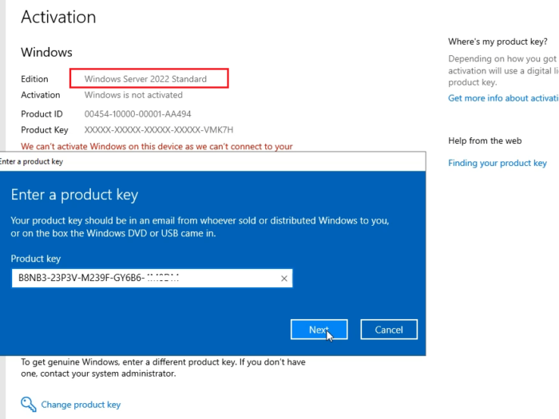Image resolution: width=559 pixels, height=419 pixels.
Task: Click the Enter a product key dialog heading
Action: [74, 195]
